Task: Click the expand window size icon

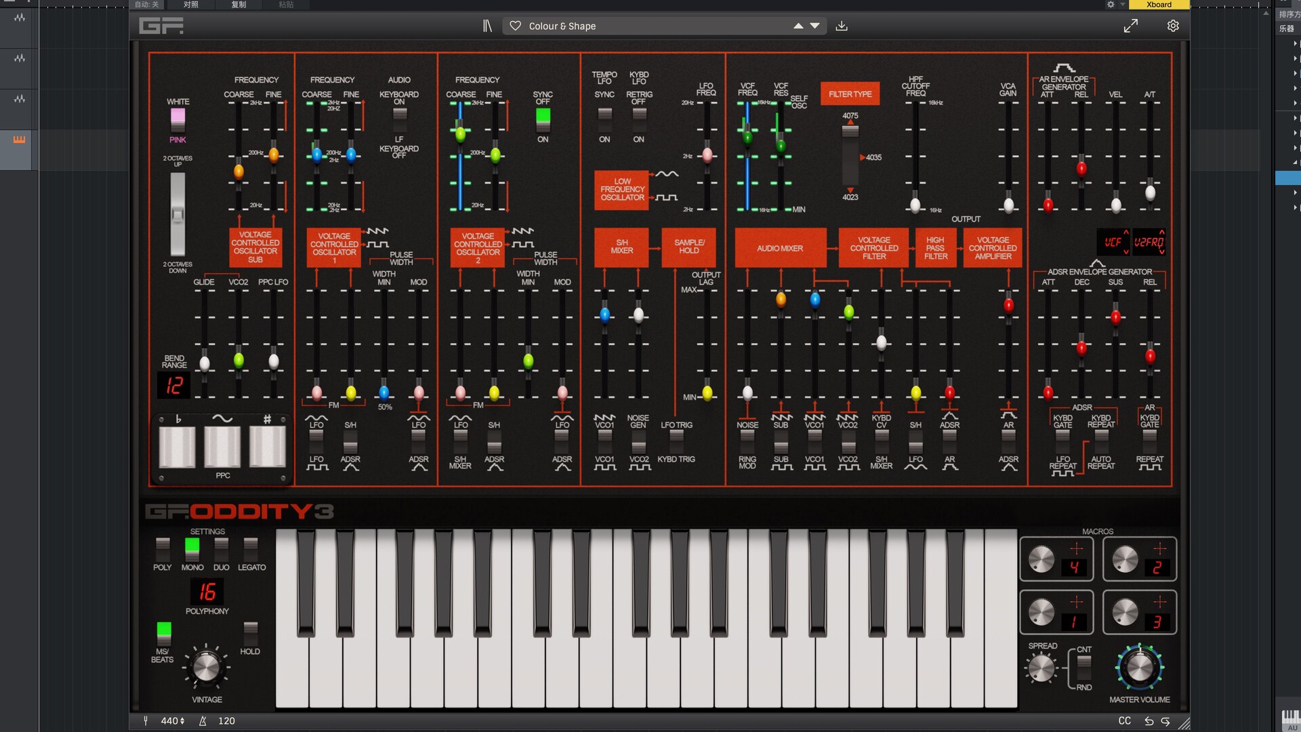Action: [1131, 26]
